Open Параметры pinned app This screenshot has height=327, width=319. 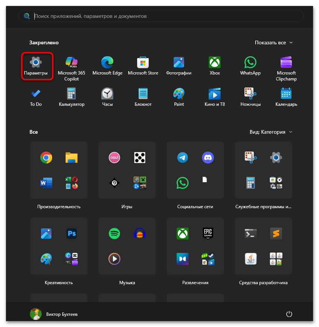pyautogui.click(x=36, y=66)
